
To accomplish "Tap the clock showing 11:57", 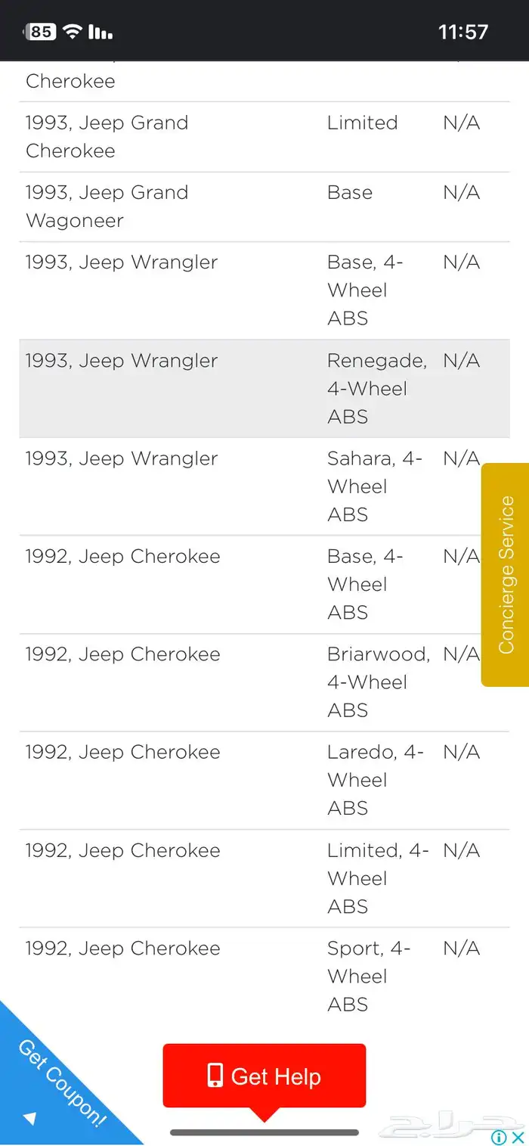I will 463,32.
